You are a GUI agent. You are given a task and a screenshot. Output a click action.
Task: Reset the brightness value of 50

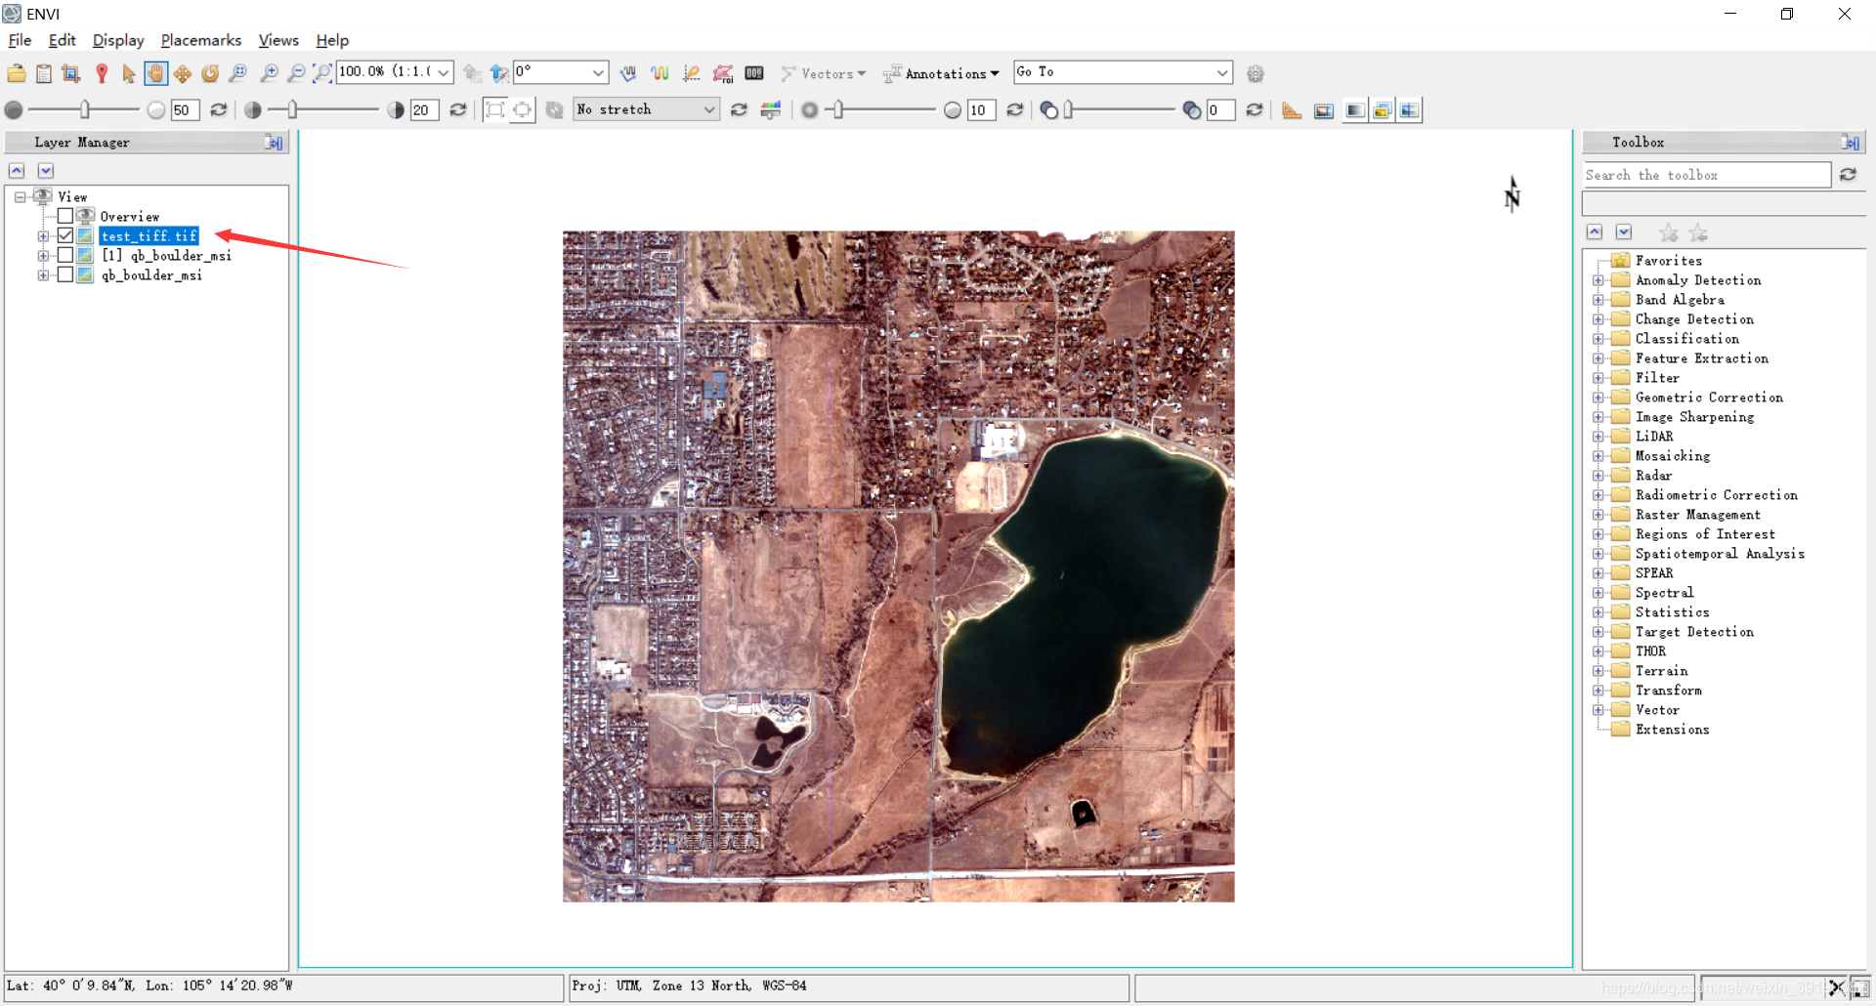[x=219, y=110]
